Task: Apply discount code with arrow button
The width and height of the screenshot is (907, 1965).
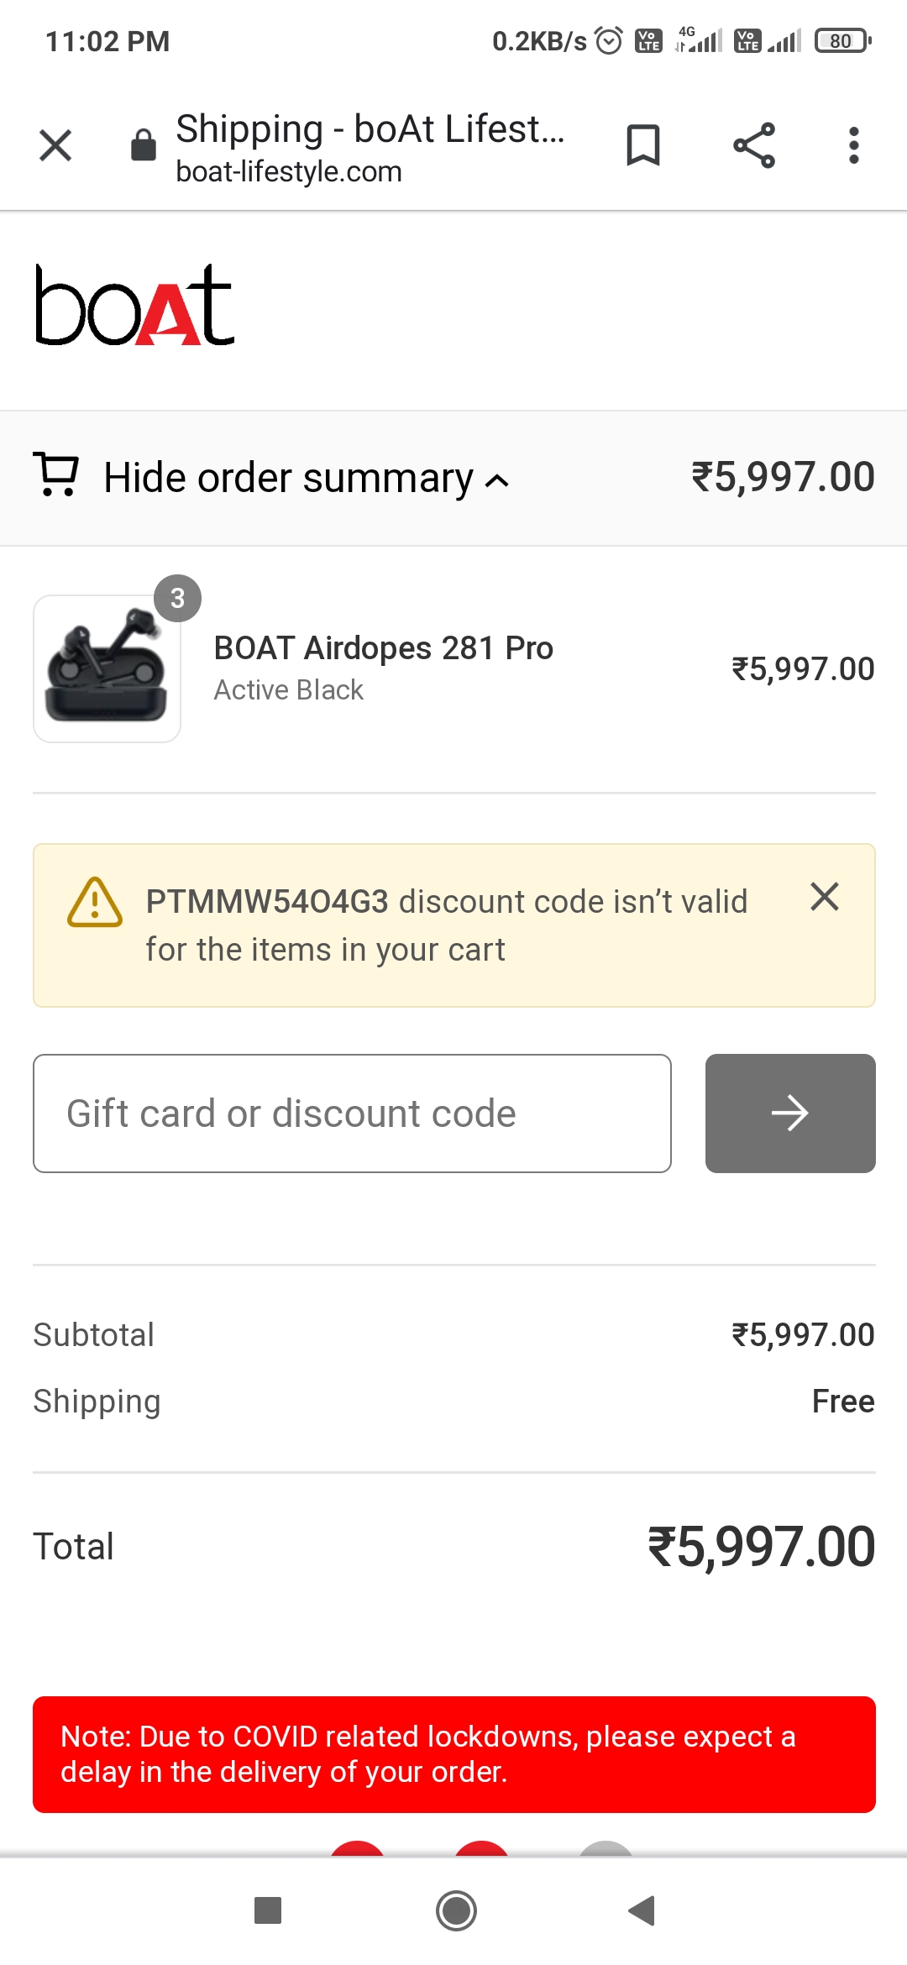Action: 789,1113
